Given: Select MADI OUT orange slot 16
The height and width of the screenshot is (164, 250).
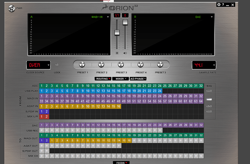Looking at the screenshot, I should (129, 140).
